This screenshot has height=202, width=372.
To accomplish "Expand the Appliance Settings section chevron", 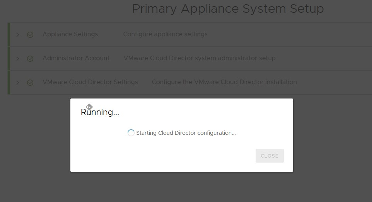I will point(18,35).
